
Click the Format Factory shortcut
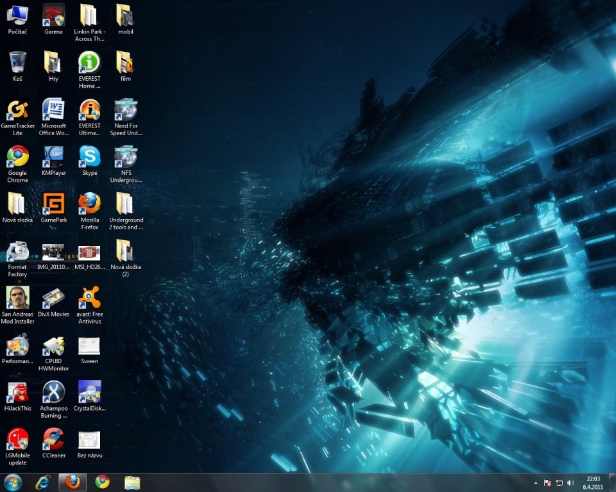point(17,251)
